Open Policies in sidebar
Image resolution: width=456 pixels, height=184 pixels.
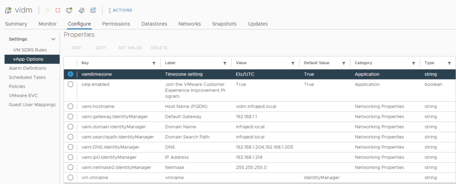click(17, 87)
